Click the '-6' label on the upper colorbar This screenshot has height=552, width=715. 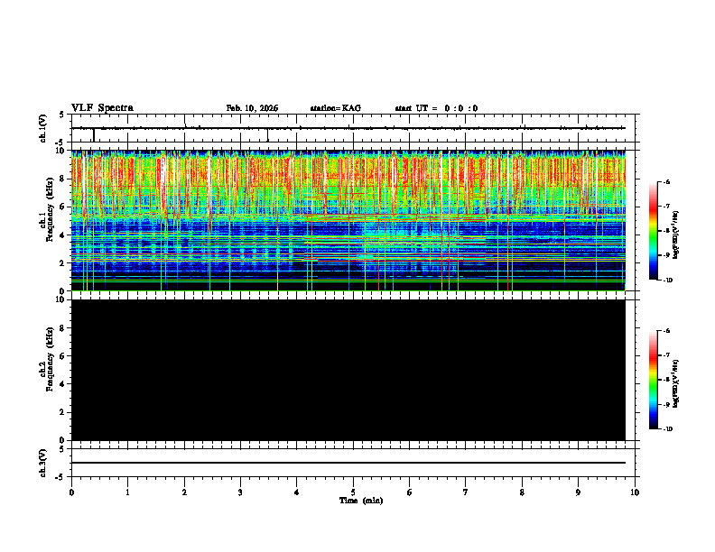click(665, 181)
